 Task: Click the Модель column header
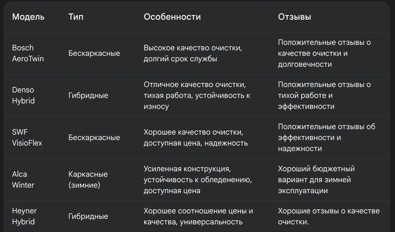(28, 17)
